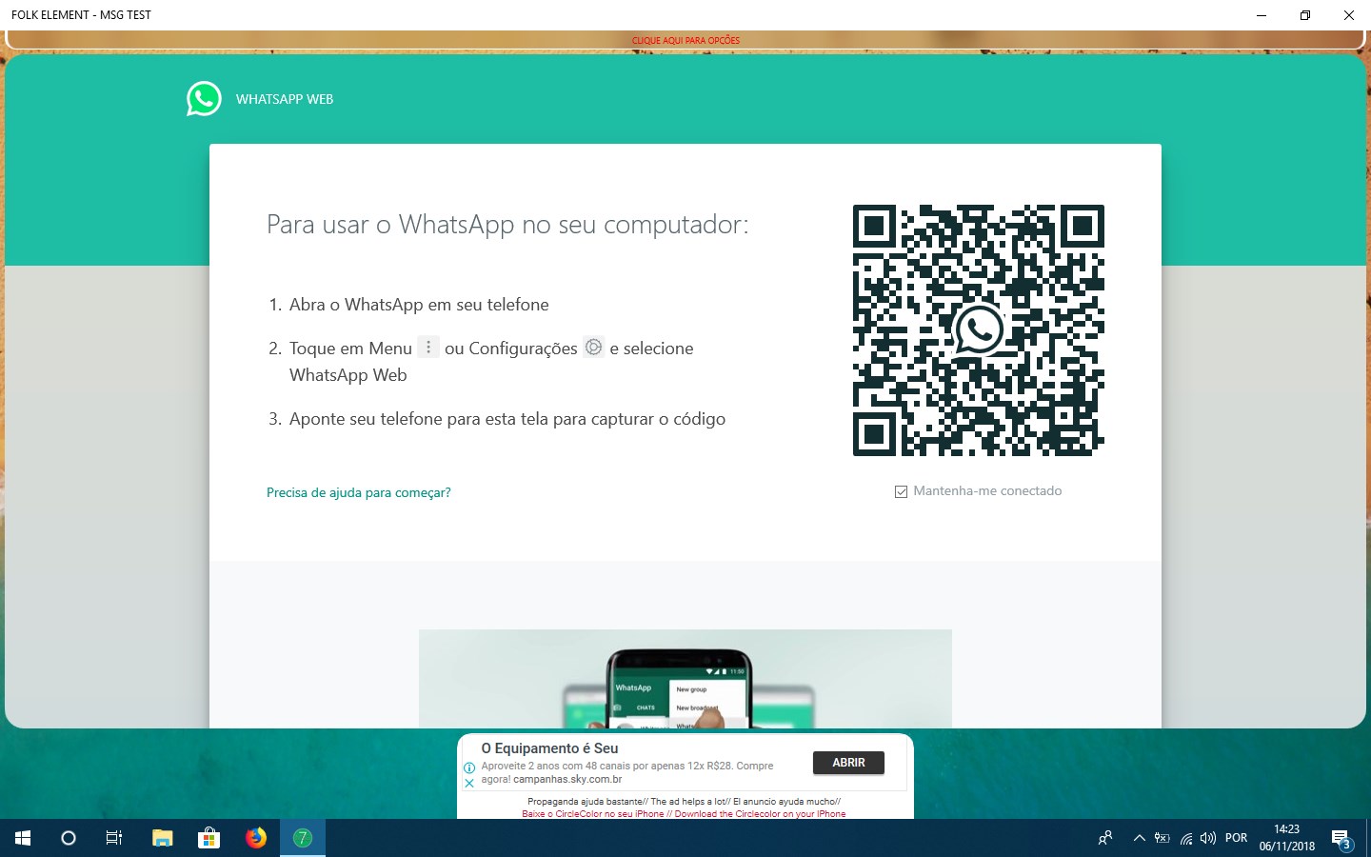Click the phone tutorial image
Viewport: 1371px width, 857px height.
click(685, 679)
